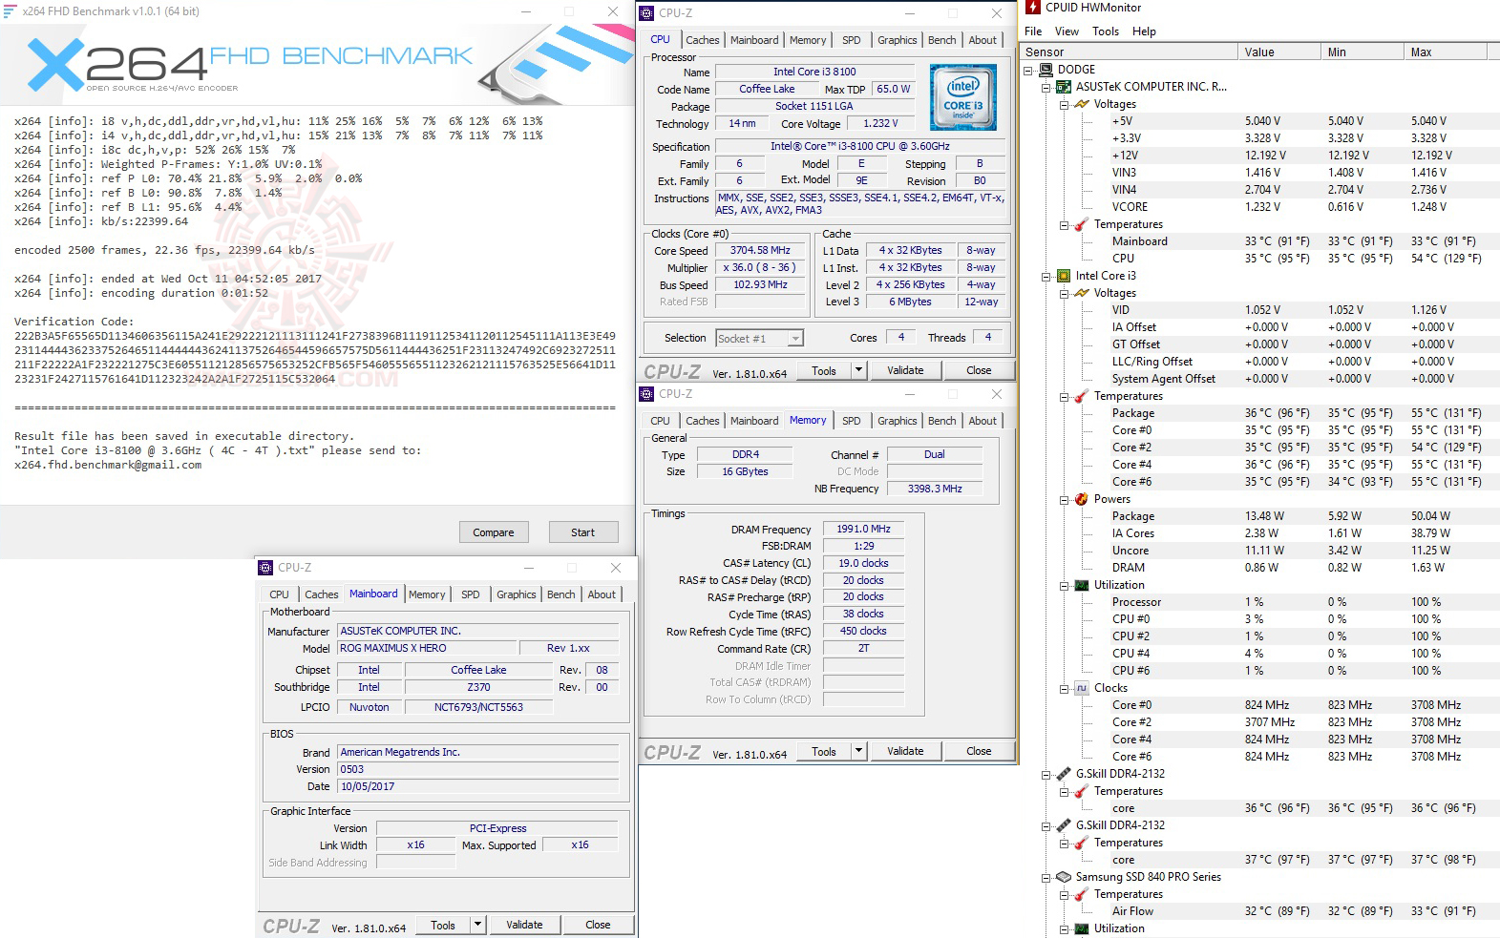Viewport: 1500px width, 938px height.
Task: Click Close in the CPU-Z CPU window
Action: pyautogui.click(x=979, y=370)
